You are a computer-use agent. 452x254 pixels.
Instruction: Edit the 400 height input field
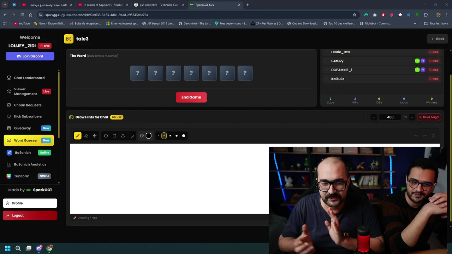(x=390, y=117)
